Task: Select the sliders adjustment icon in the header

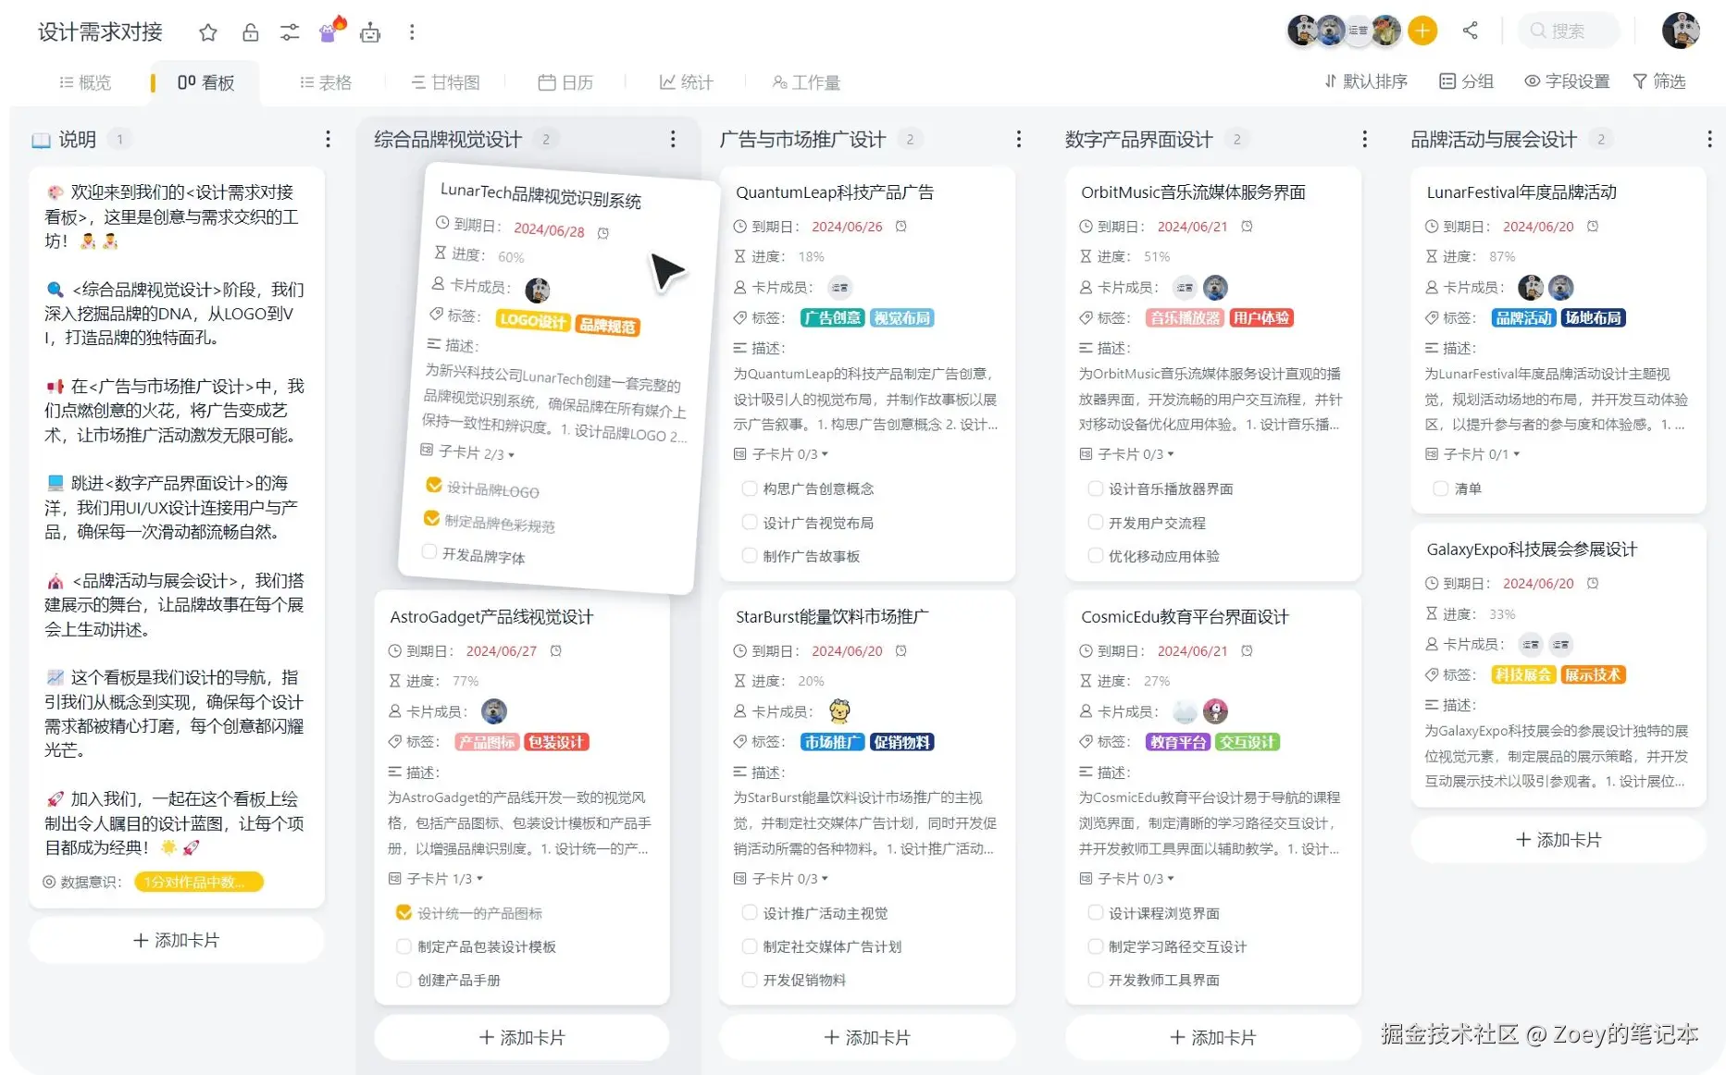Action: point(289,31)
